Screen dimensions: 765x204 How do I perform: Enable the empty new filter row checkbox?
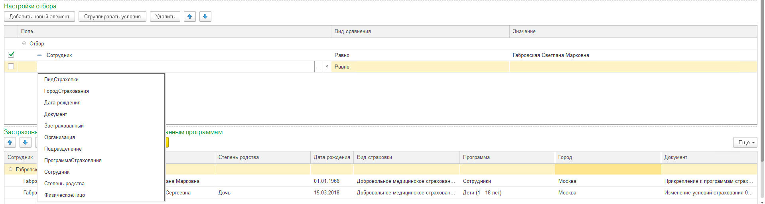pyautogui.click(x=11, y=67)
